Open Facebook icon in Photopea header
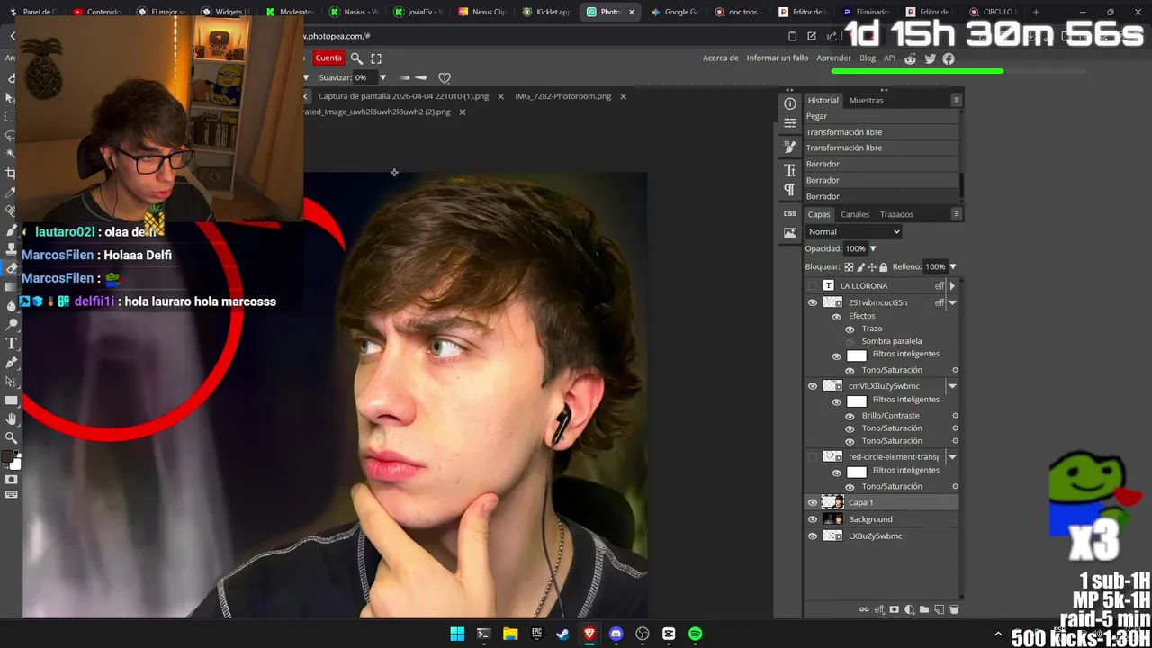This screenshot has width=1152, height=648. click(x=949, y=58)
